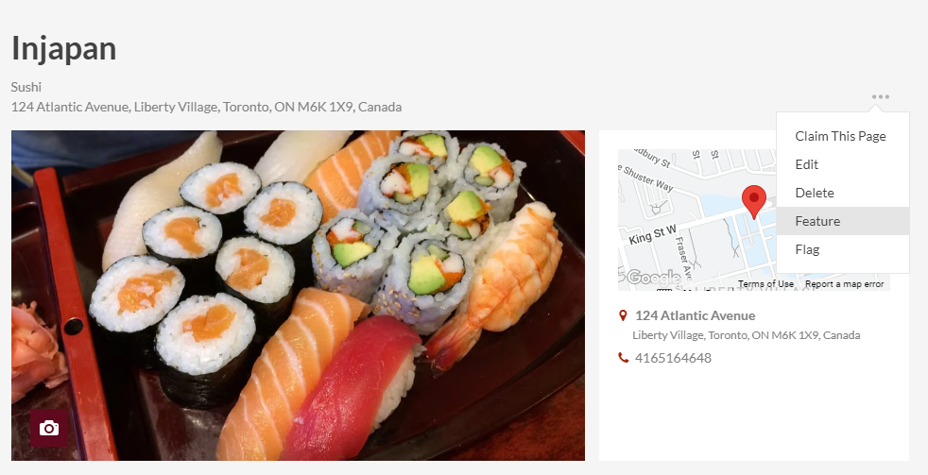
Task: Click the bold 124 Atlantic Avenue address
Action: [x=695, y=315]
